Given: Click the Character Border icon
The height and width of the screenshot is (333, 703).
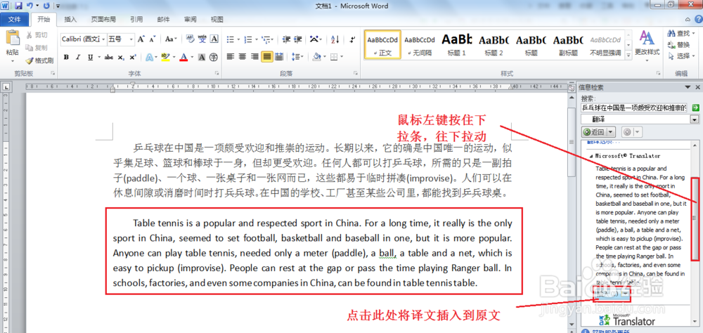Looking at the screenshot, I should [214, 39].
